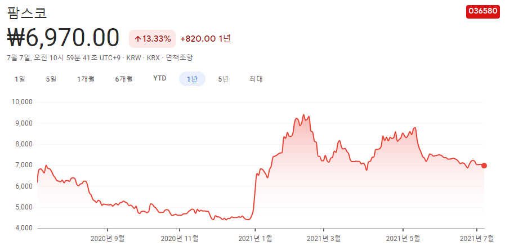Screen dimensions: 505x250
Task: Switch to the 6개월 range tab
Action: coord(124,79)
